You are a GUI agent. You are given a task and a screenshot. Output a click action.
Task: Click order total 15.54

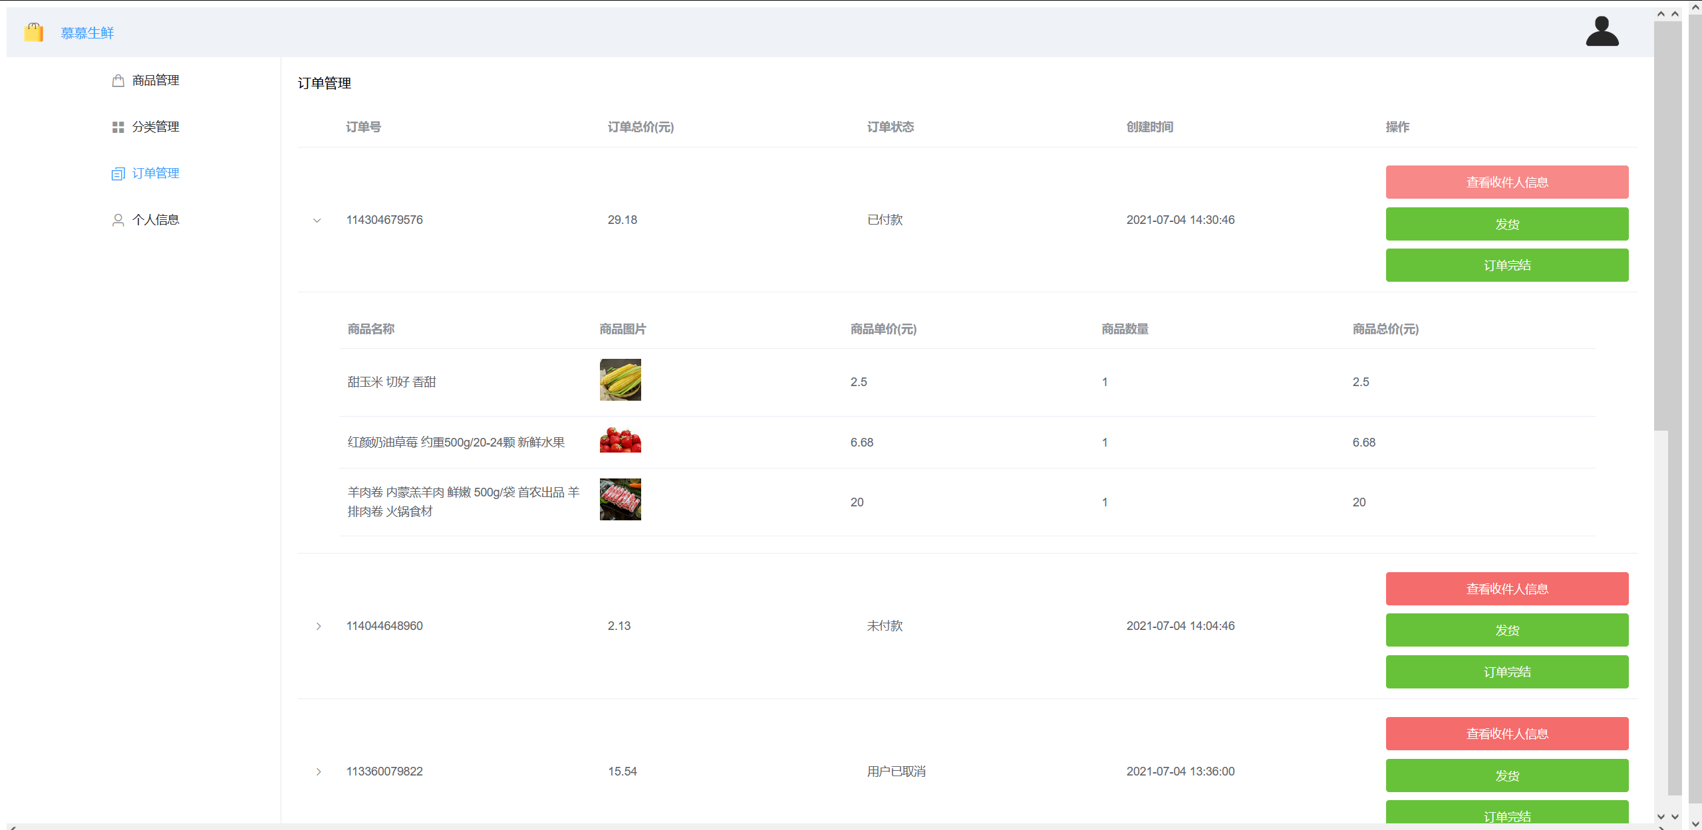623,772
